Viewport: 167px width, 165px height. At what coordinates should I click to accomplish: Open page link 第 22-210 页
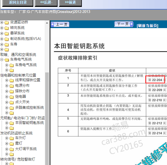point(157,100)
